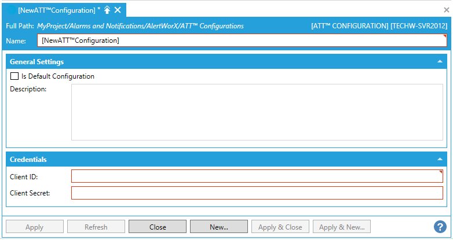The height and width of the screenshot is (240, 453).
Task: Click the Full Path text in the header
Action: 140,26
